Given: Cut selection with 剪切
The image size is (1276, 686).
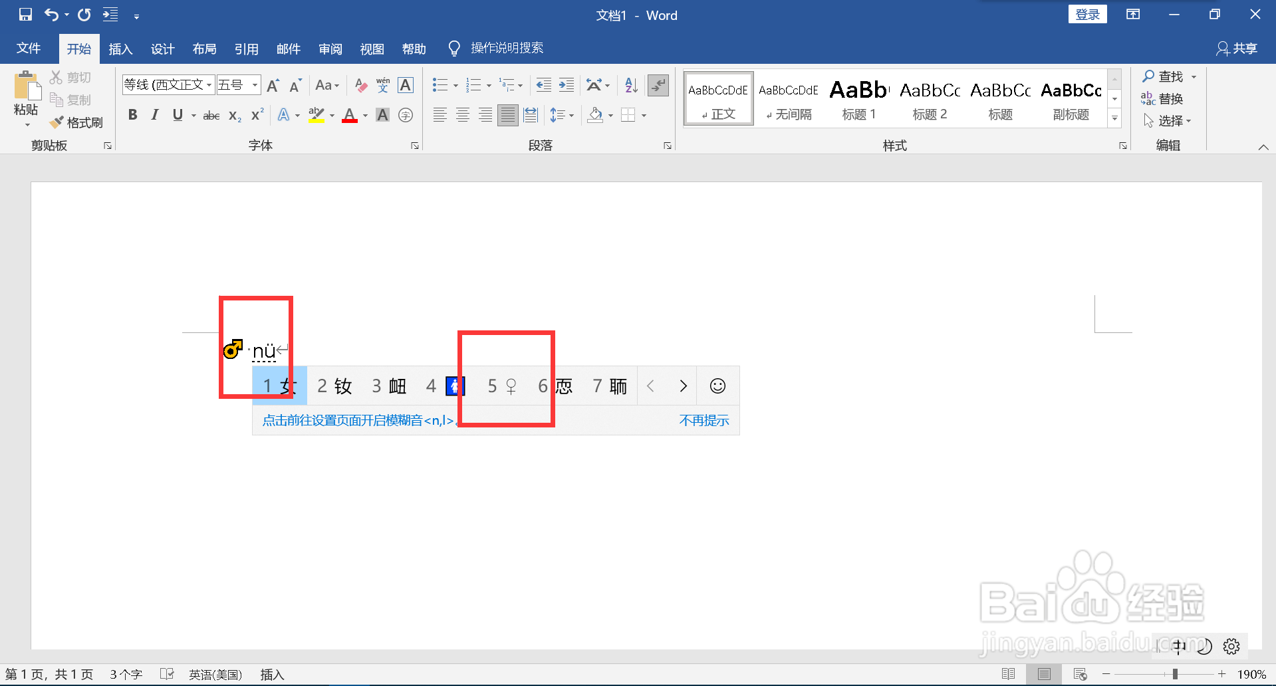Looking at the screenshot, I should (x=70, y=77).
